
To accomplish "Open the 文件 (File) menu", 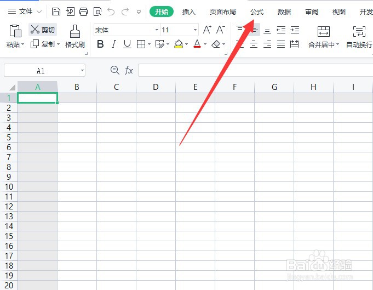I will point(25,12).
